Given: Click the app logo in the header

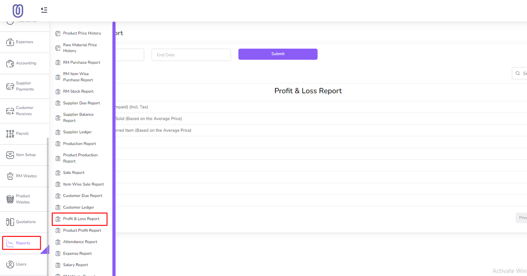Looking at the screenshot, I should [18, 11].
